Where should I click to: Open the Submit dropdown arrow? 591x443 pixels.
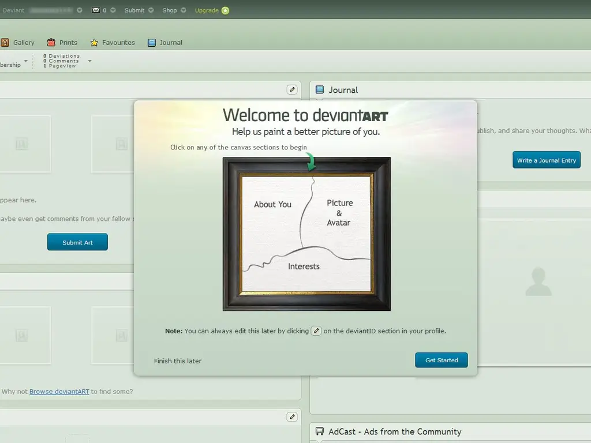pyautogui.click(x=151, y=10)
